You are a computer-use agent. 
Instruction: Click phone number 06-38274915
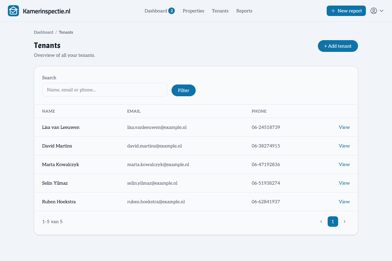(x=266, y=146)
